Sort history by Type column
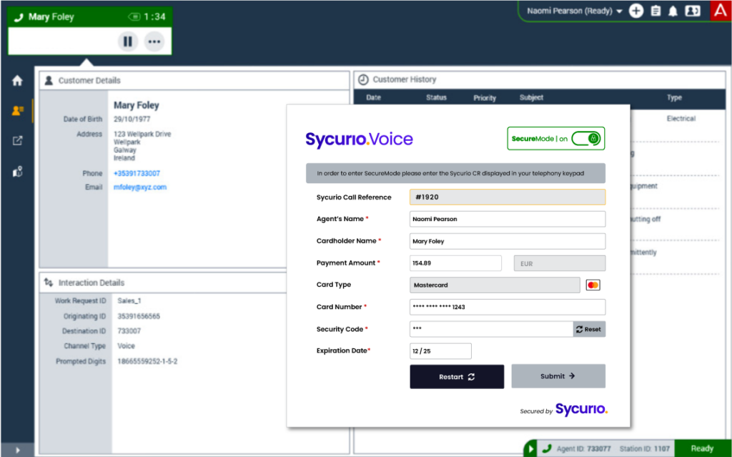Image resolution: width=732 pixels, height=457 pixels. (674, 98)
